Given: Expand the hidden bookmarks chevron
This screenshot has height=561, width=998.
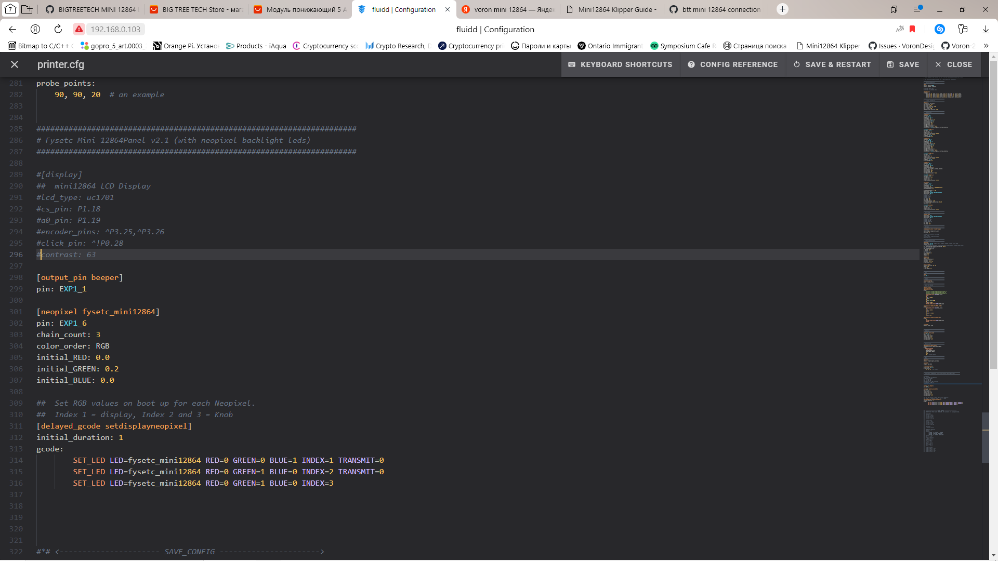Looking at the screenshot, I should (x=986, y=46).
